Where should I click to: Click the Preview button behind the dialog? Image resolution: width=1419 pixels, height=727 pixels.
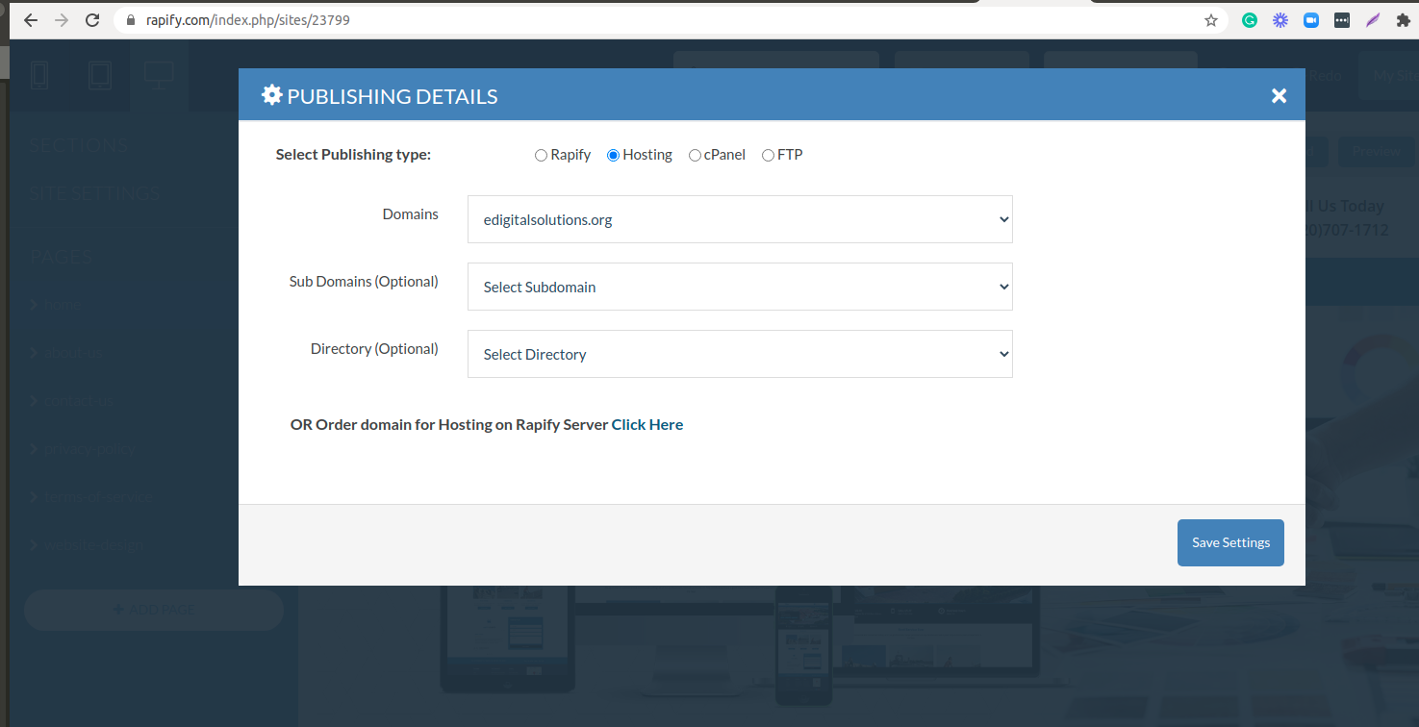[1377, 151]
